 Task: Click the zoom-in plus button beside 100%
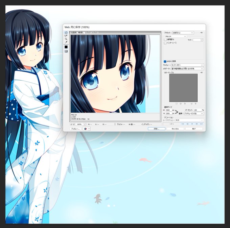coord(74,124)
